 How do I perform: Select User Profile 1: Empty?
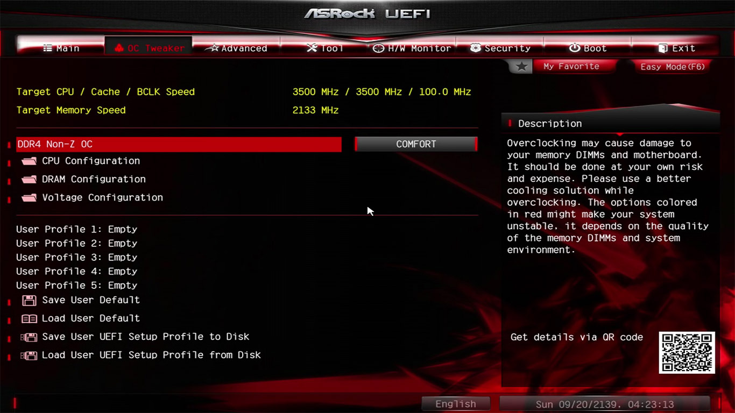click(76, 229)
